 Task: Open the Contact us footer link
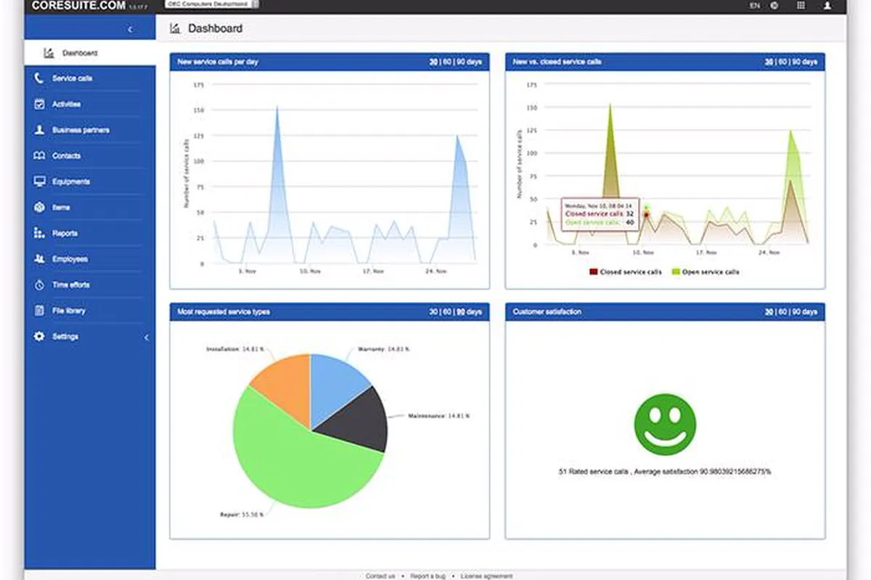tap(380, 576)
